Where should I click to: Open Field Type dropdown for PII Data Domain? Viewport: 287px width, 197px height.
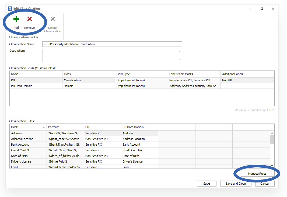point(141,86)
